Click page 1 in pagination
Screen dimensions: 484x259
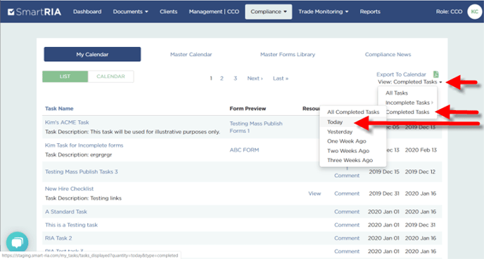click(x=211, y=78)
